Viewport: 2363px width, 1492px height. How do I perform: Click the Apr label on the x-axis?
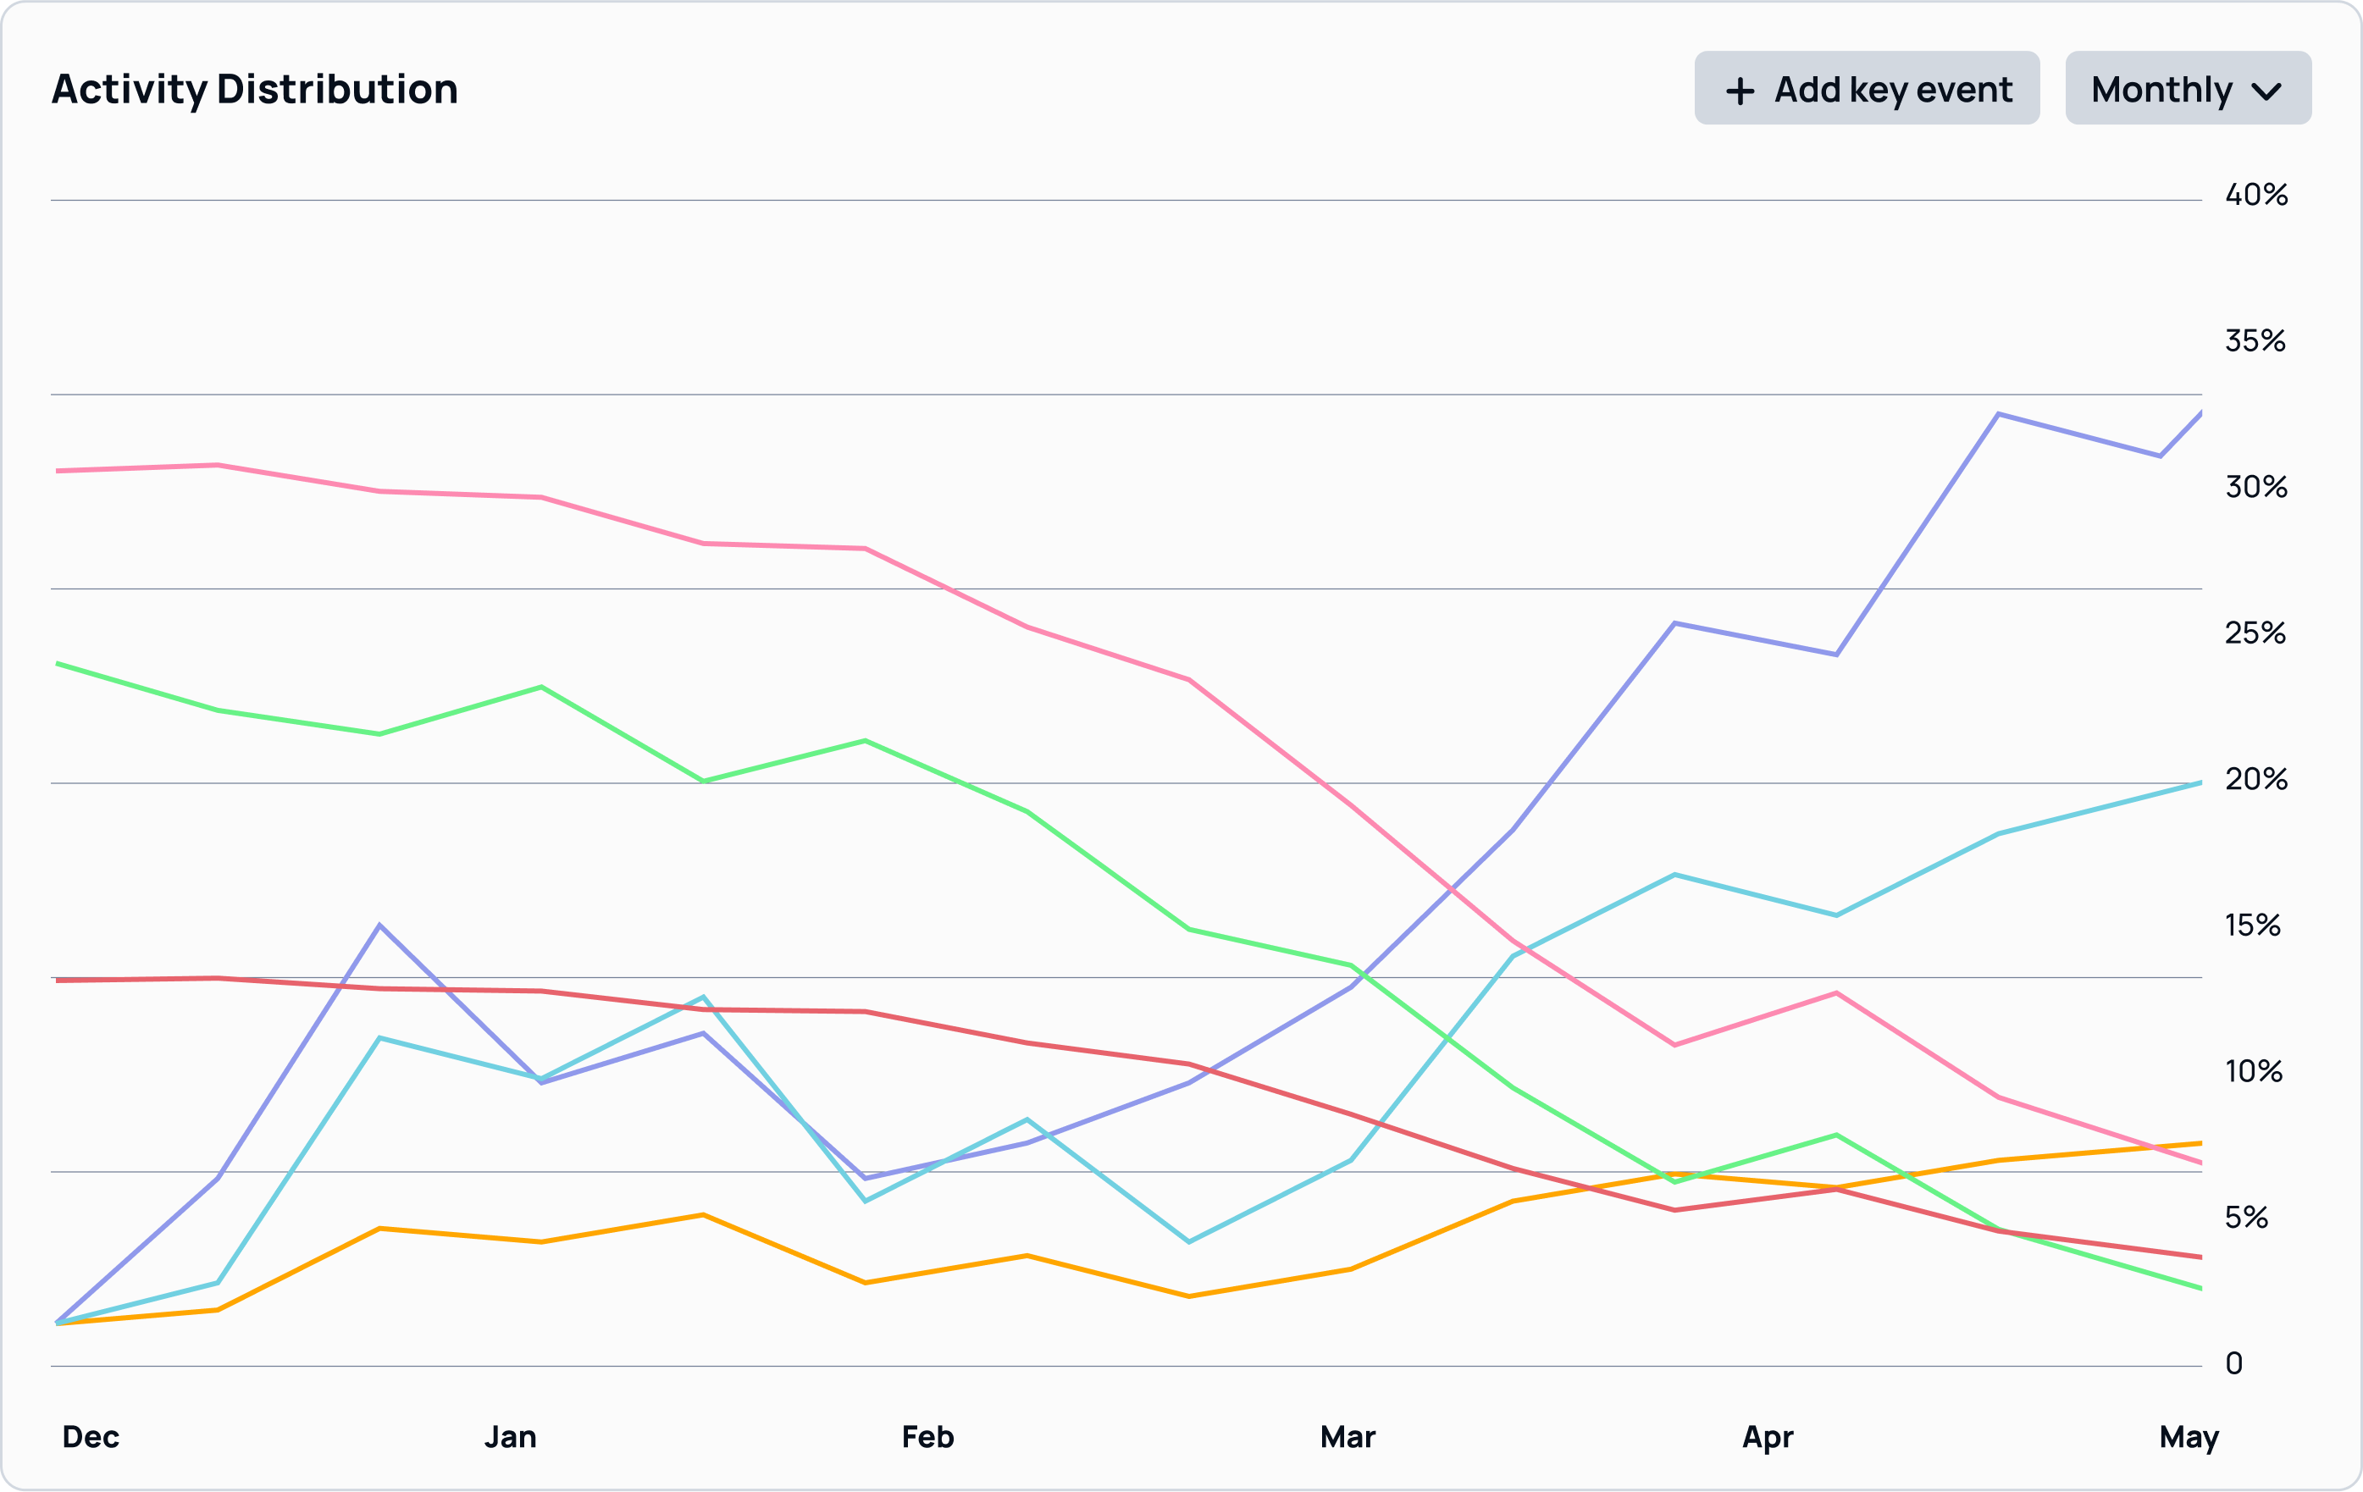click(1768, 1437)
